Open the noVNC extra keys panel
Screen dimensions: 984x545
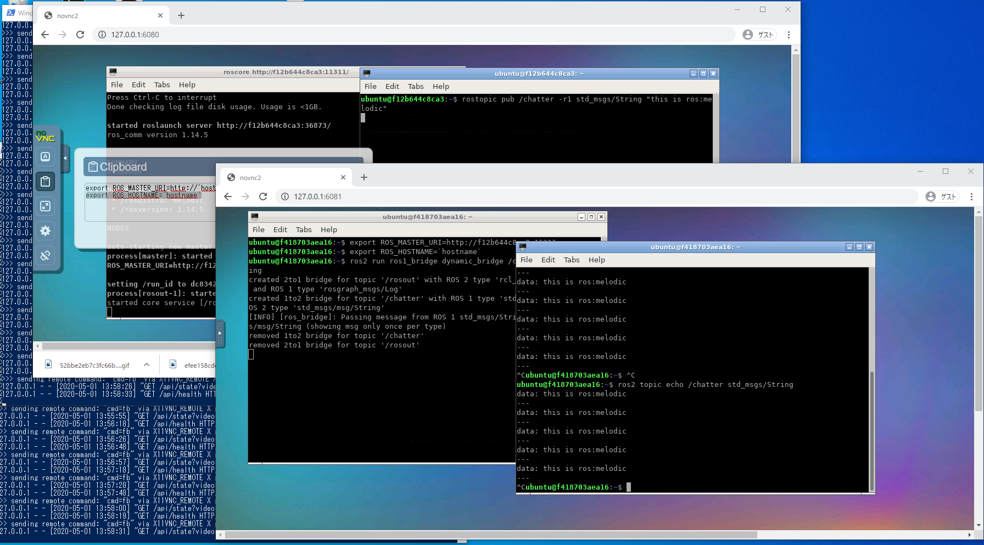(x=45, y=156)
